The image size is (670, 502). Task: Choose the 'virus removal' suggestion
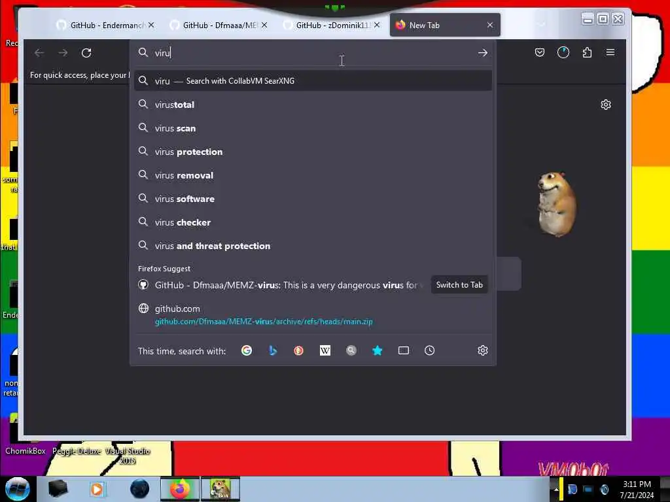(313, 175)
